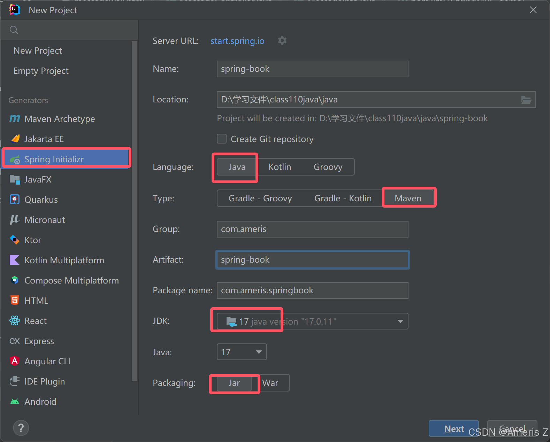Click the Express ex icon

[x=15, y=341]
